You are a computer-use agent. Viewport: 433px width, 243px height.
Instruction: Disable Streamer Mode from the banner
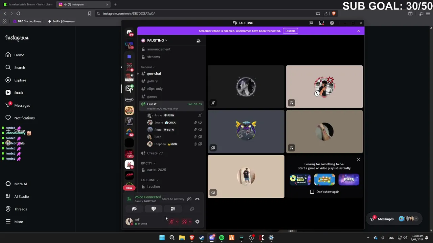click(290, 31)
